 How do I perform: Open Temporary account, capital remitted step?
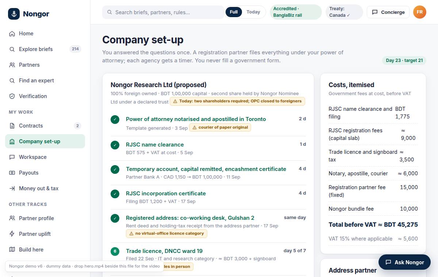(x=206, y=169)
